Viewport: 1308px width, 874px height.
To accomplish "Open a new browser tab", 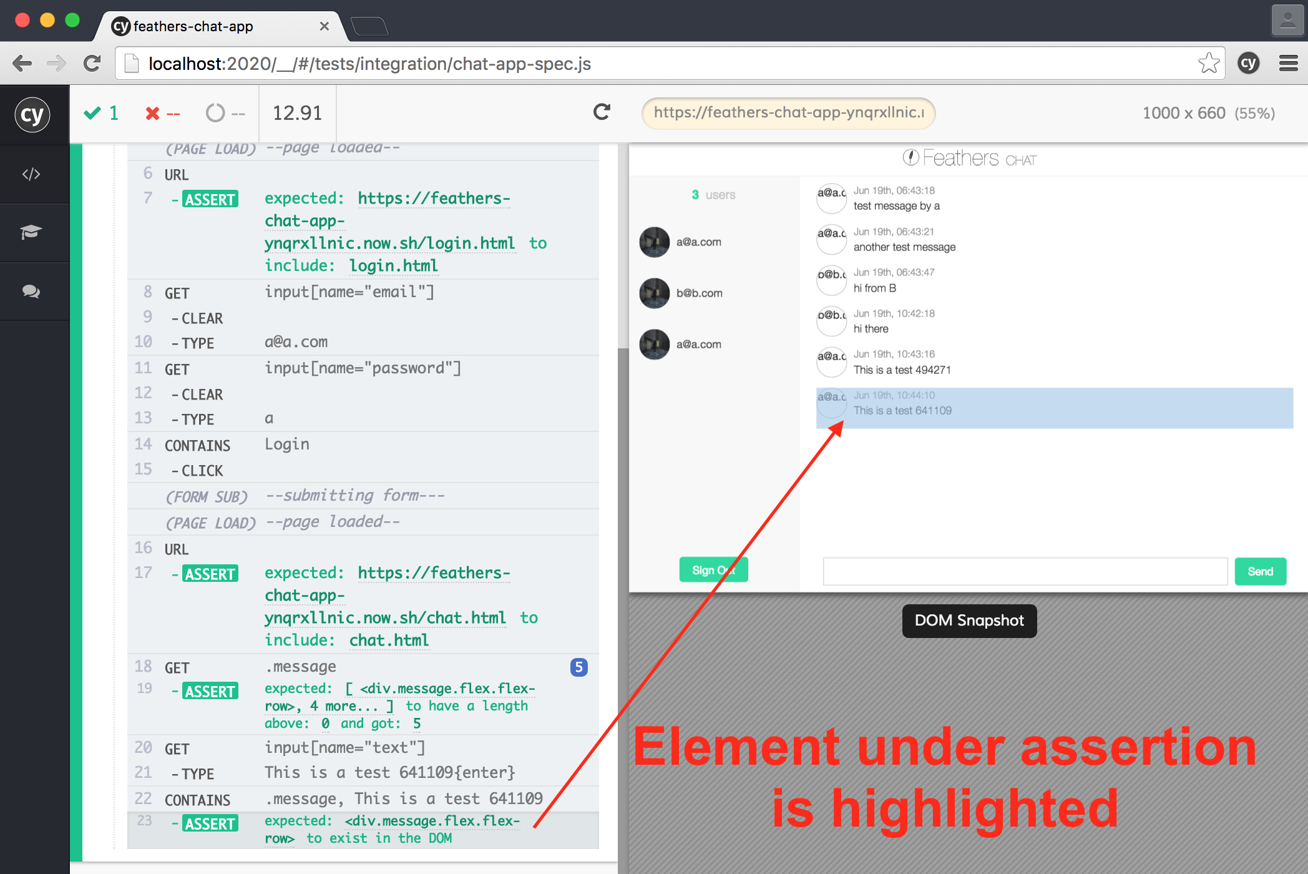I will tap(369, 26).
